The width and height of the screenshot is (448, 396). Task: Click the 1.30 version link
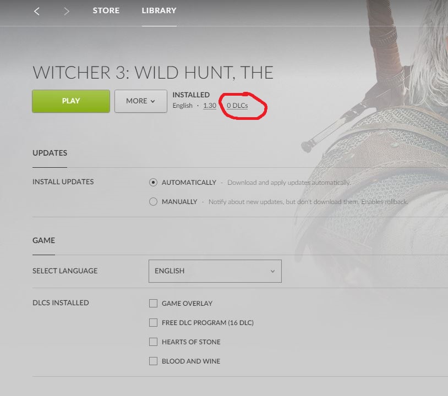[210, 106]
